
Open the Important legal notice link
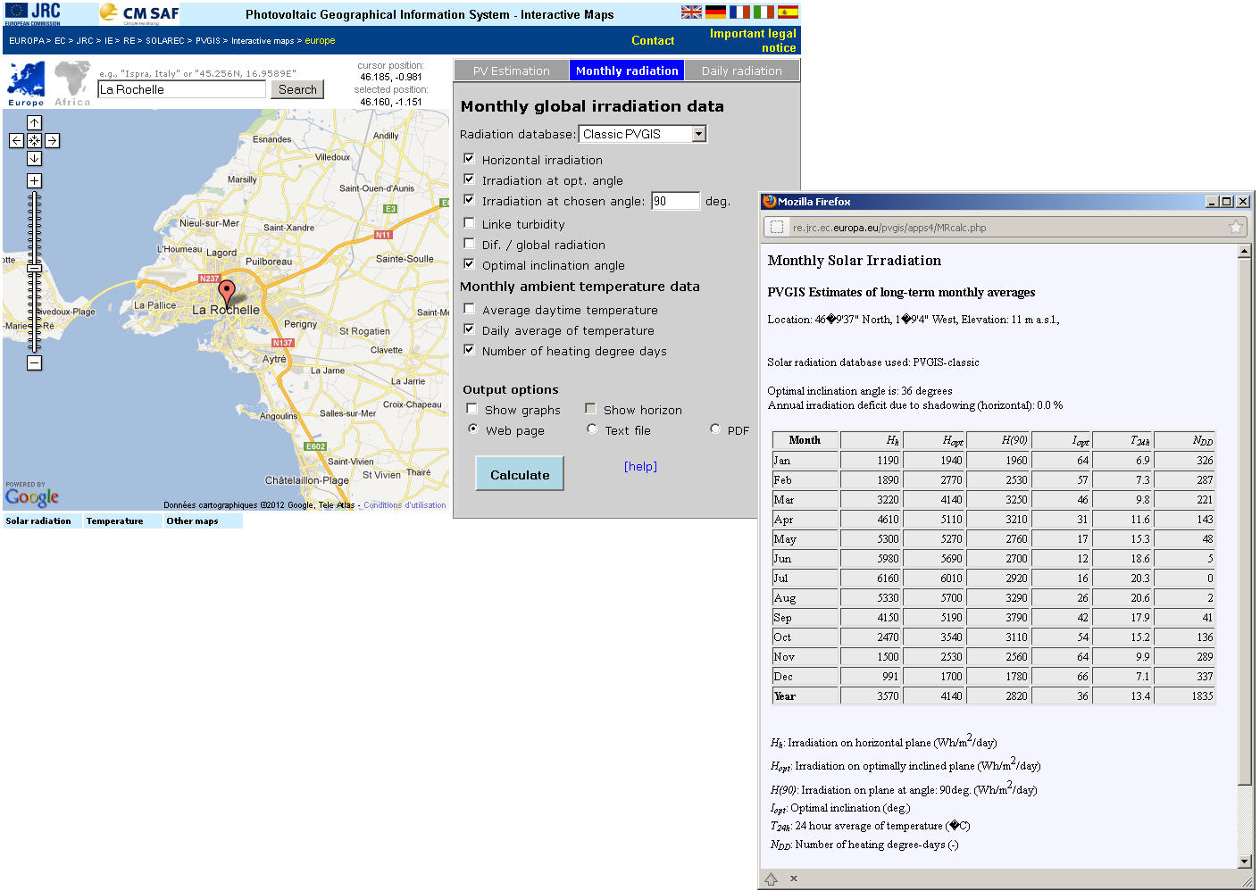pos(753,40)
